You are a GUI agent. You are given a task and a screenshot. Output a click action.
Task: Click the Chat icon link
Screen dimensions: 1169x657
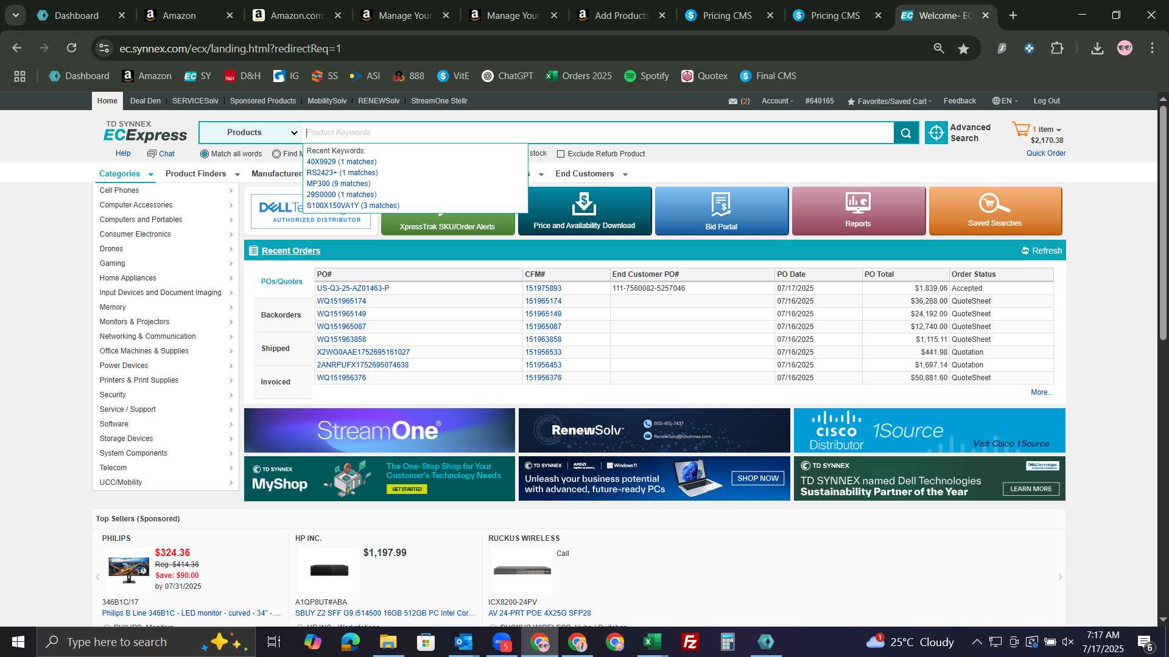tap(161, 154)
